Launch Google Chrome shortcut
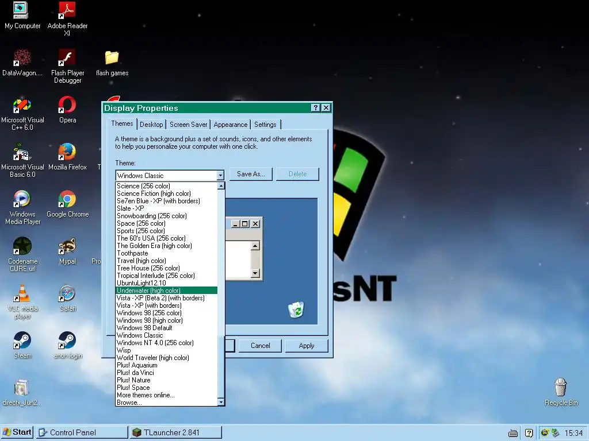589x441 pixels. point(67,204)
